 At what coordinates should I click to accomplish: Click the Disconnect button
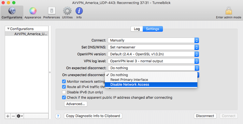pyautogui.click(x=205, y=116)
